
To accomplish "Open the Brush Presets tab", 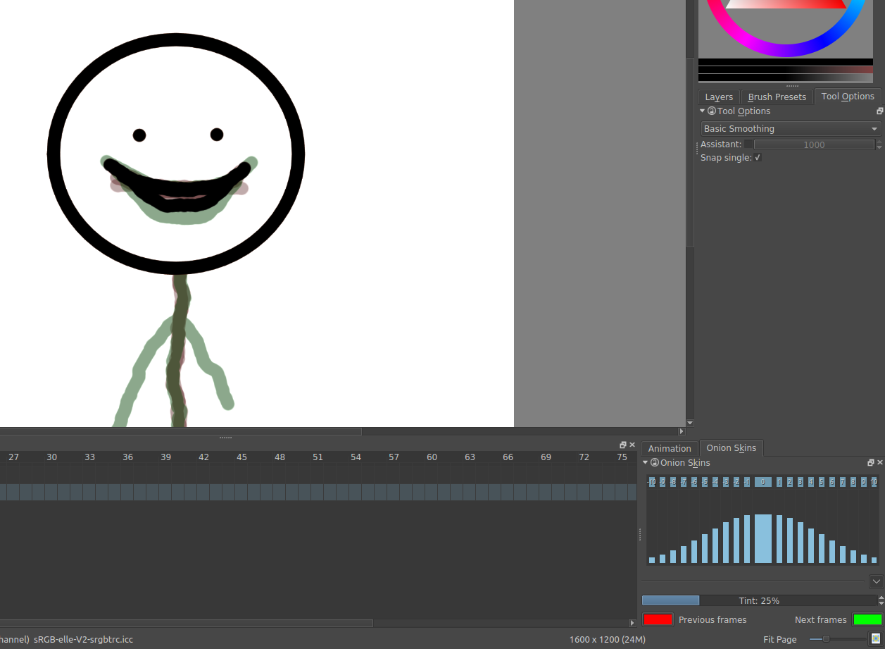I will click(x=777, y=97).
